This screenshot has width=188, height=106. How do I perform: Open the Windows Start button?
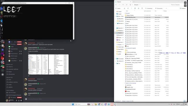pyautogui.click(x=73, y=104)
